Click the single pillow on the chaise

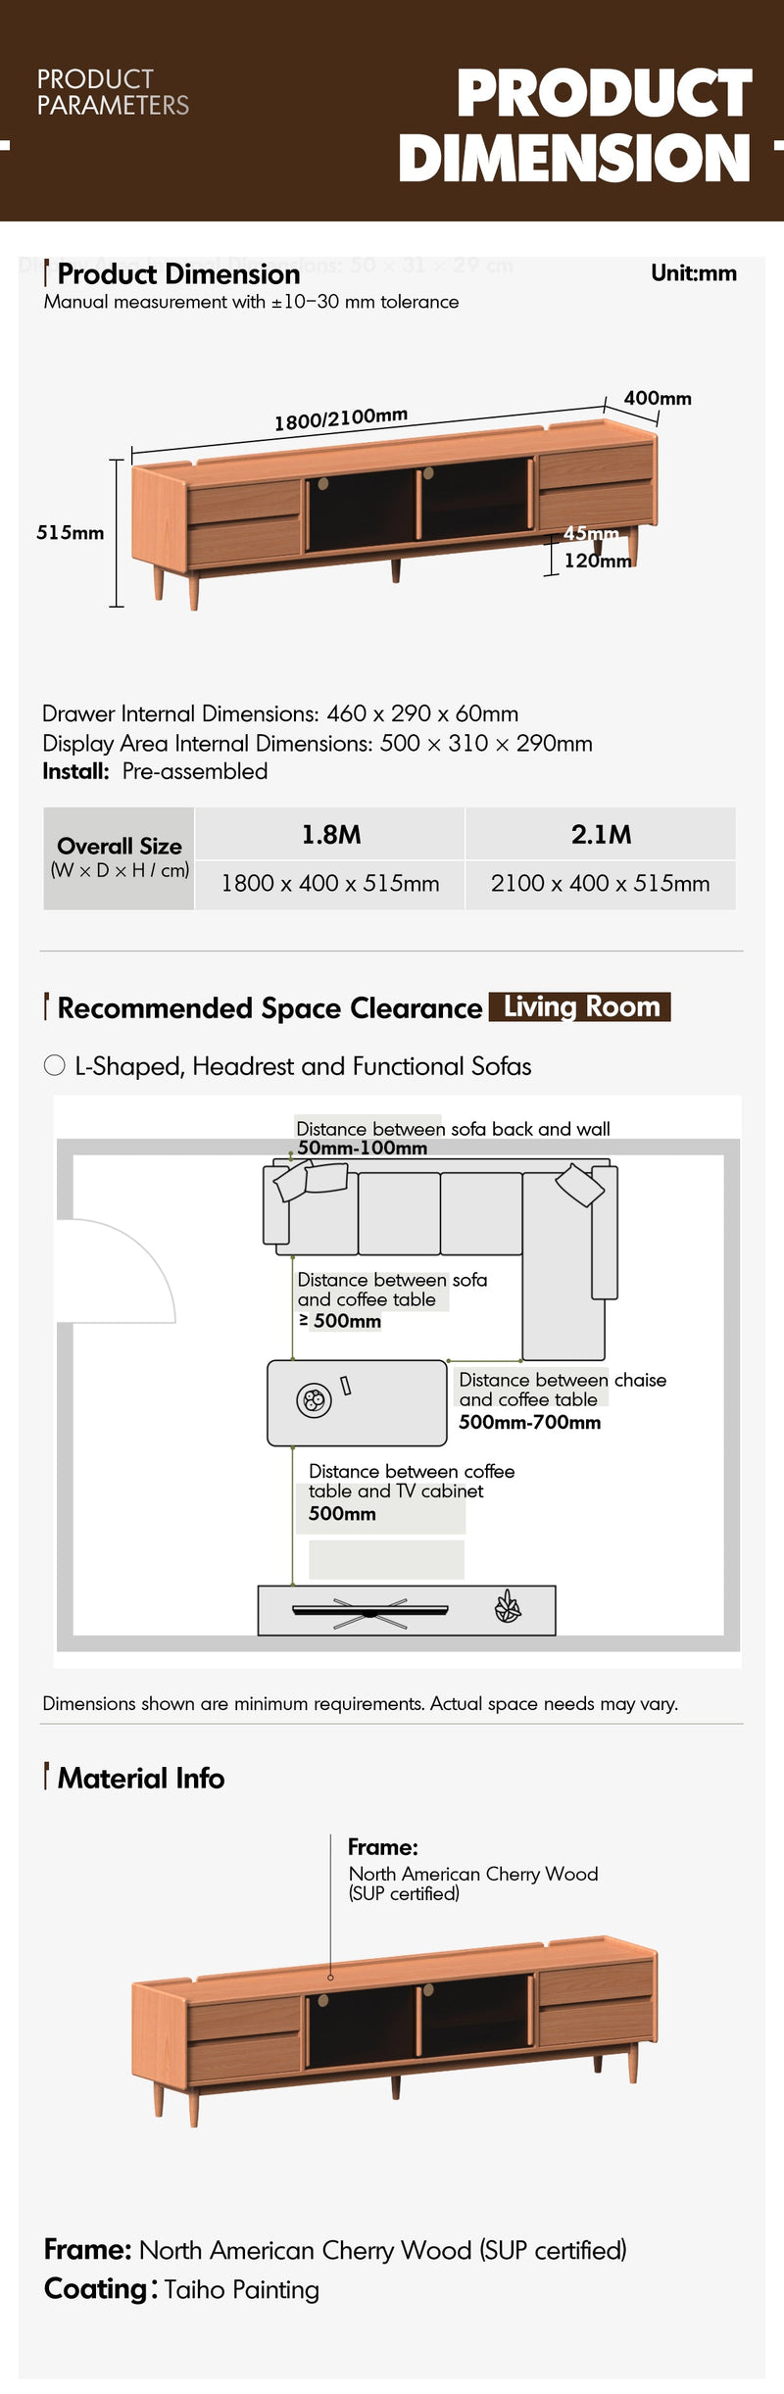click(x=580, y=1184)
